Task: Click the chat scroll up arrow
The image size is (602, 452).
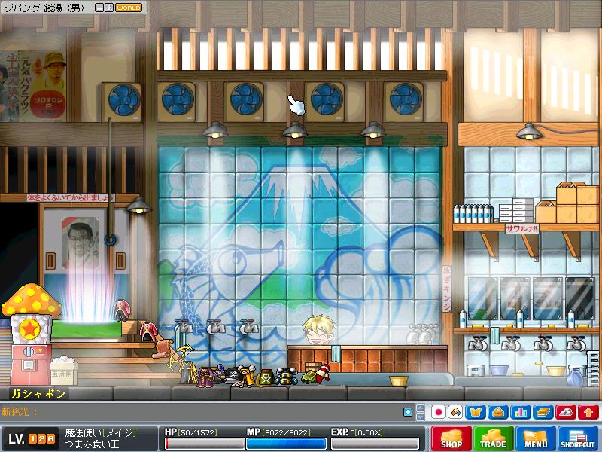Action: coord(421,408)
